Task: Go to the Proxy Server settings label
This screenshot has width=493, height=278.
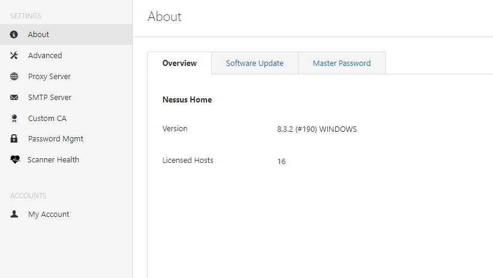Action: (x=49, y=77)
